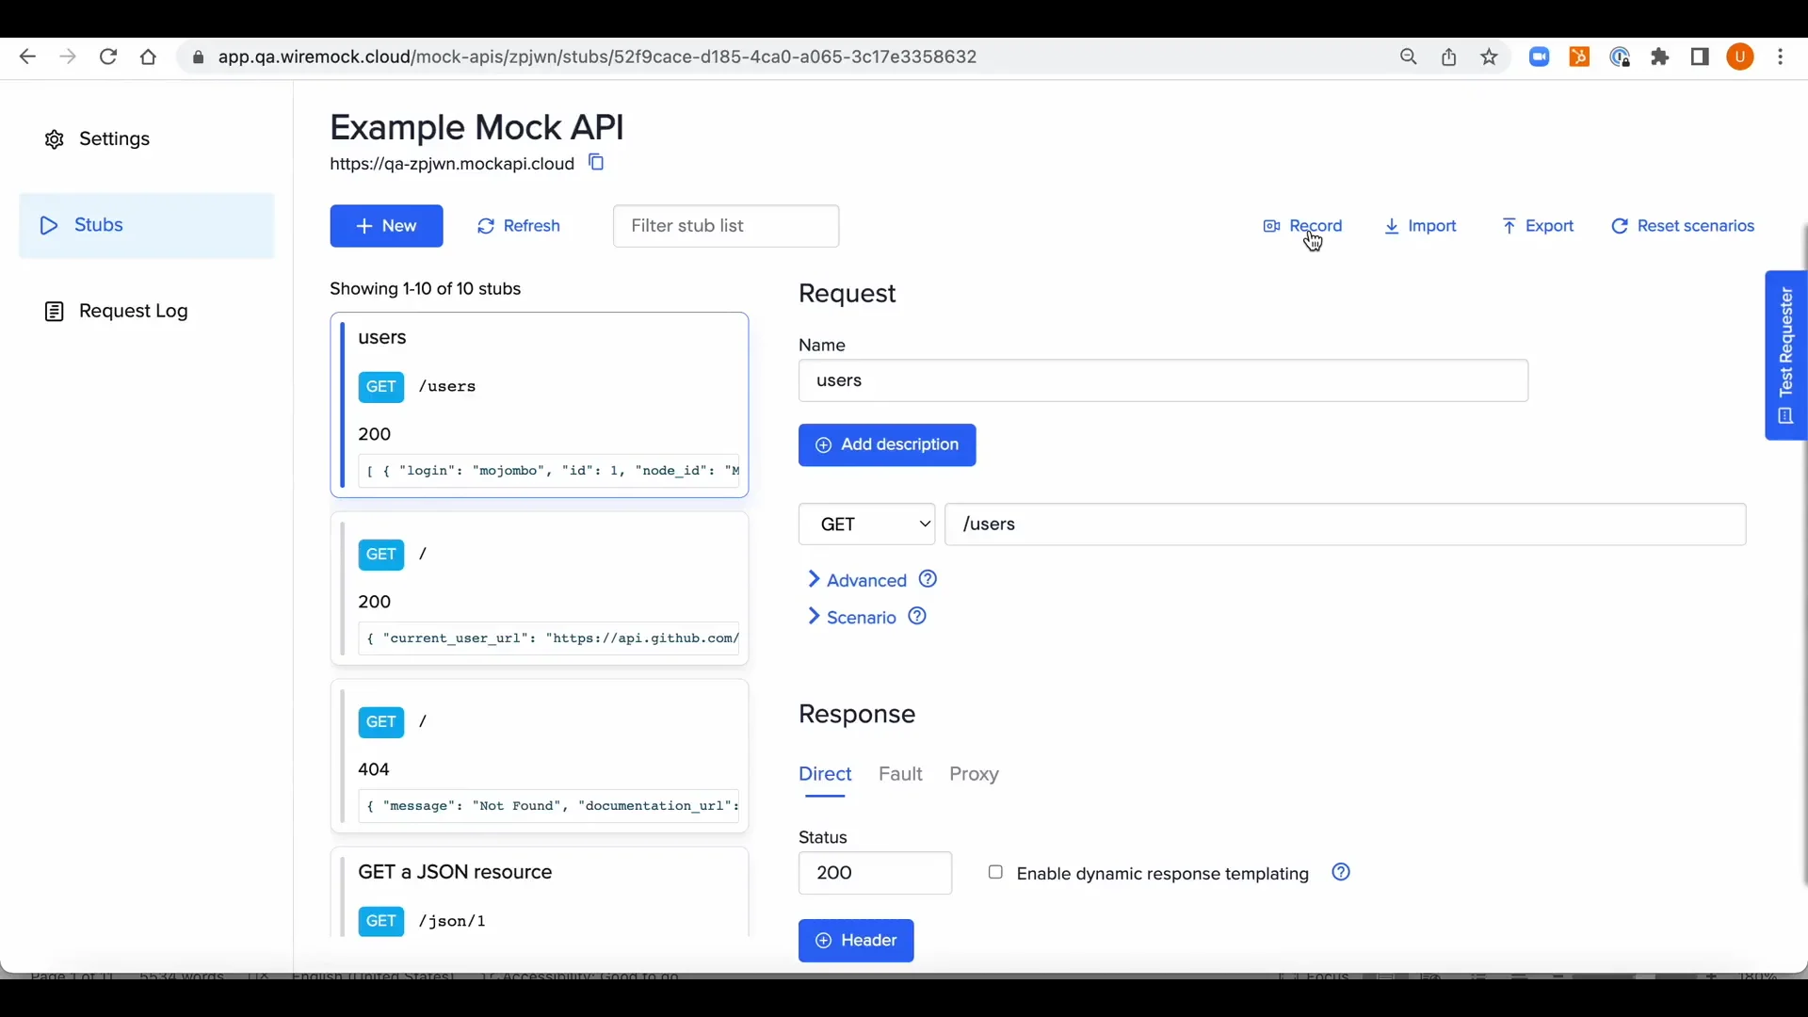1808x1017 pixels.
Task: Click the help icon near dynamic response templating
Action: coord(1341,873)
